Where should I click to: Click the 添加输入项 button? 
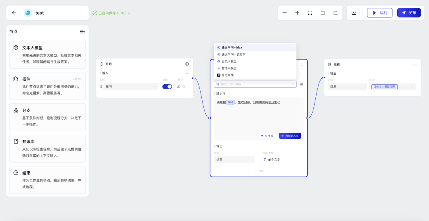click(290, 136)
